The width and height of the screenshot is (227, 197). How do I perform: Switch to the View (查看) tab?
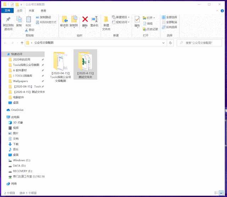pos(43,11)
